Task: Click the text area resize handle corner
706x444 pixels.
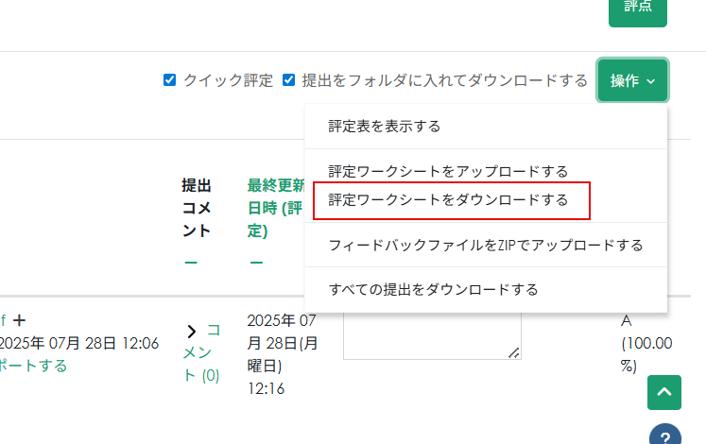Action: [x=515, y=353]
